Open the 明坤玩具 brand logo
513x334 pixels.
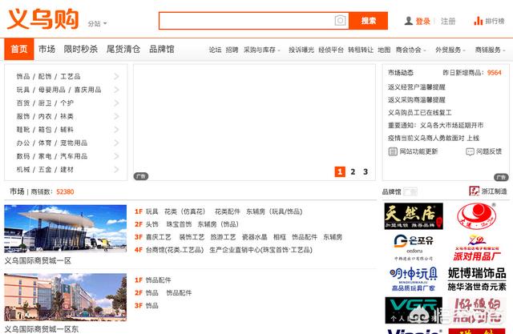(414, 279)
